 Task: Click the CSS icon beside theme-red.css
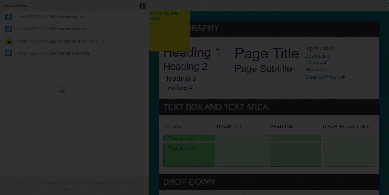[9, 17]
